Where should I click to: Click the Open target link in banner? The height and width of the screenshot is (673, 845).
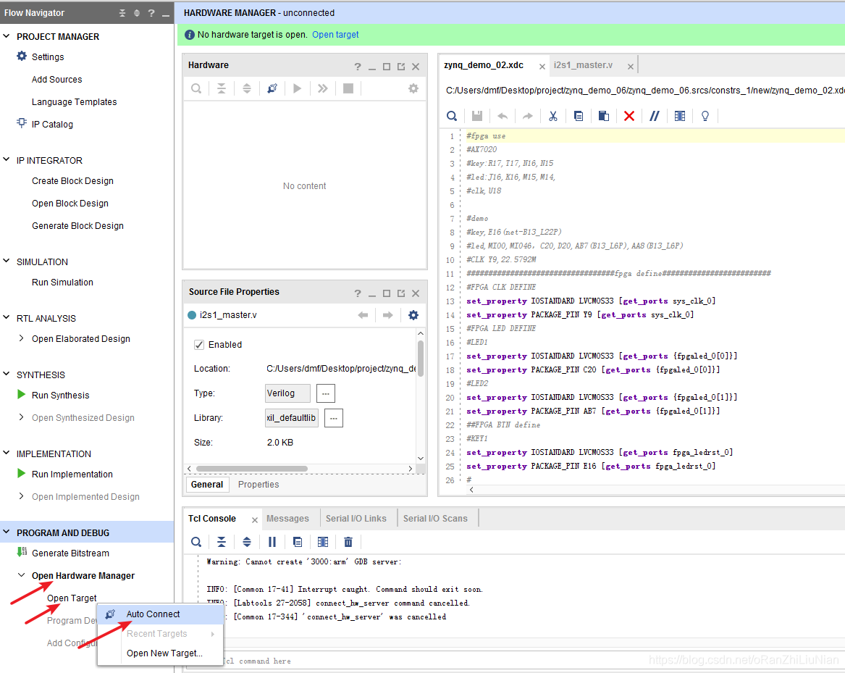(x=335, y=35)
